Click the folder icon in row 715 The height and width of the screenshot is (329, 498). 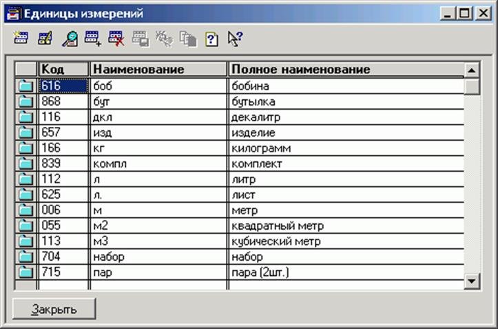pyautogui.click(x=25, y=272)
